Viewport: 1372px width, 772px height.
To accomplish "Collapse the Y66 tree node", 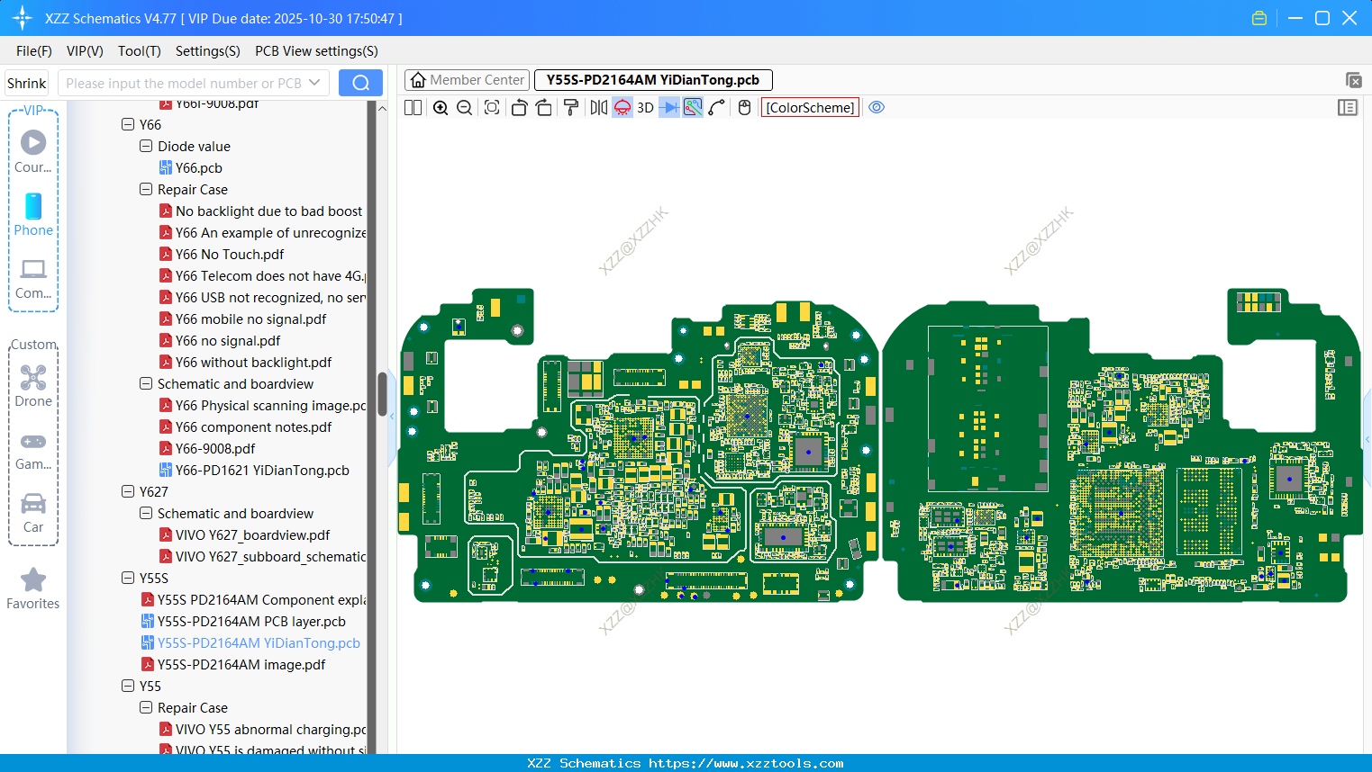I will 128,124.
